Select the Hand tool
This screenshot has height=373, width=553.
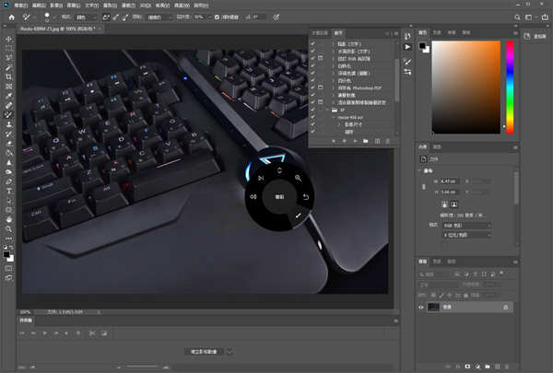click(9, 219)
